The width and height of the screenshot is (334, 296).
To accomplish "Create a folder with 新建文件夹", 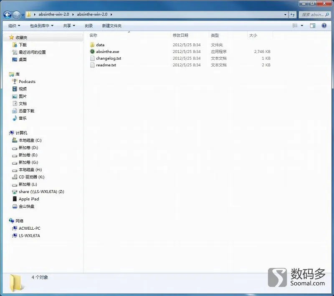I will click(111, 26).
